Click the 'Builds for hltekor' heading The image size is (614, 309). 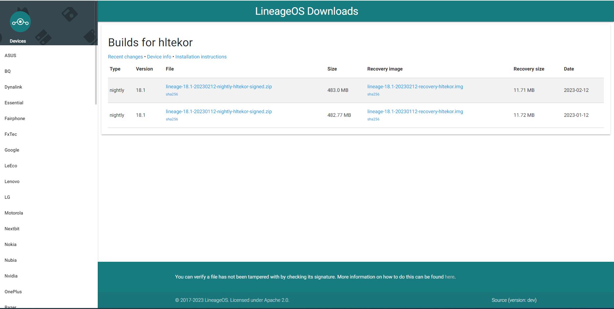point(150,42)
